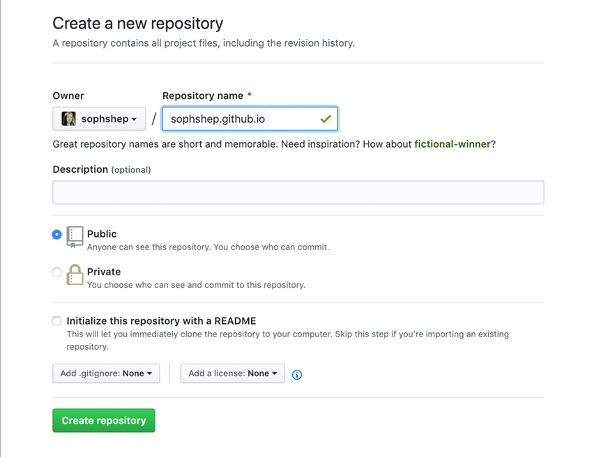608x457 pixels.
Task: Click the Create repository button
Action: 103,420
